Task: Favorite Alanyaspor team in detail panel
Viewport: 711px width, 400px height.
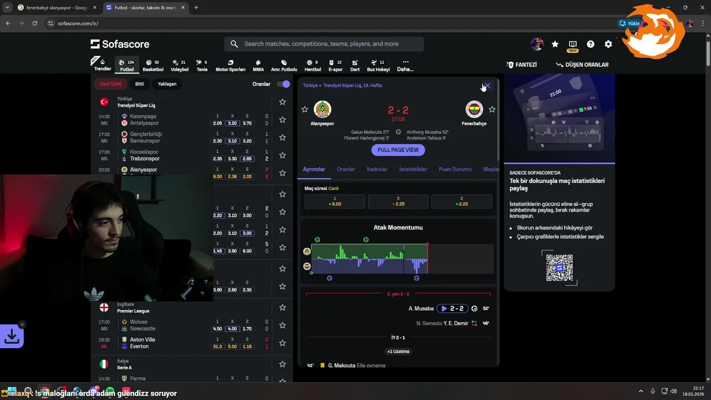Action: (x=304, y=109)
